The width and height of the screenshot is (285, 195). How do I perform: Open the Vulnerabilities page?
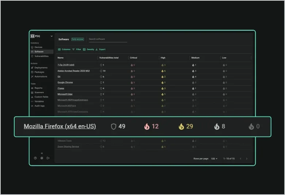[x=41, y=56]
